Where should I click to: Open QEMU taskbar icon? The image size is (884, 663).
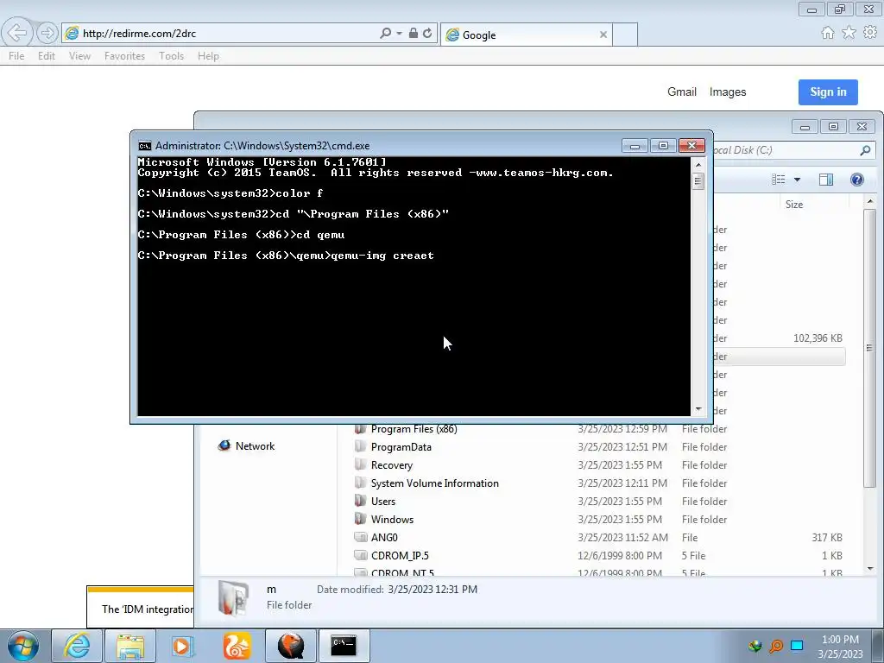[290, 646]
